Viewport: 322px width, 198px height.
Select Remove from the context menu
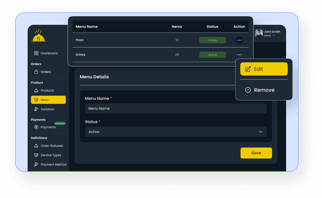click(264, 90)
